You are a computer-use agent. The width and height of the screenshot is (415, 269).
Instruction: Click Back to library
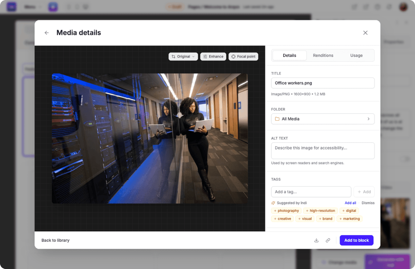point(55,240)
